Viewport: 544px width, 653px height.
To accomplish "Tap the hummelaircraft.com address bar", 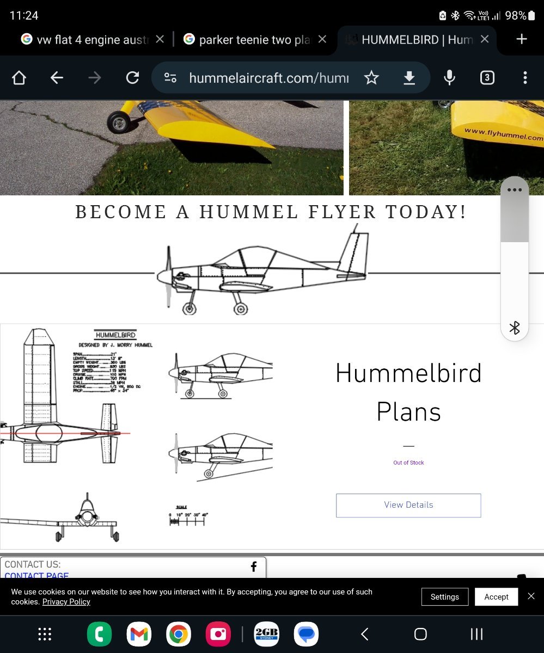I will 269,78.
